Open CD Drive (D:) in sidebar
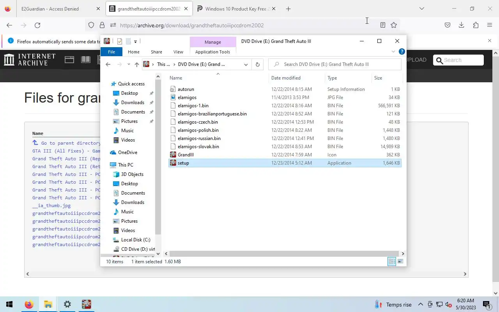 point(138,249)
